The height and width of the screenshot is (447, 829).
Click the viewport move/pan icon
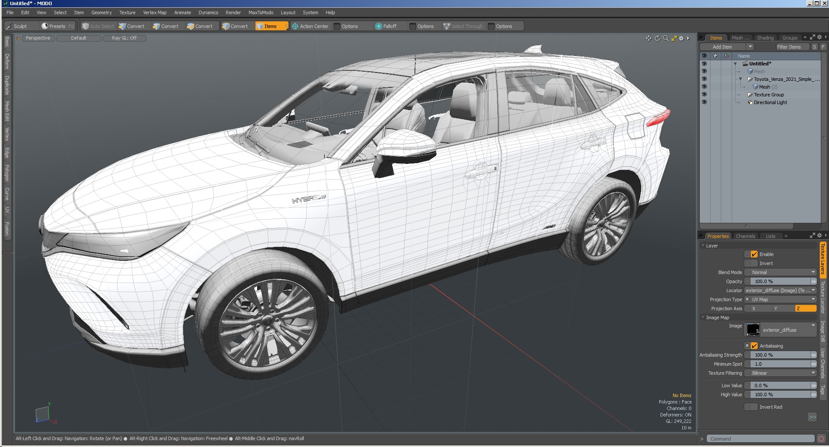pyautogui.click(x=648, y=38)
